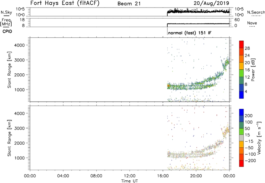Click the 2000 tick in the velocity panel

(20, 143)
